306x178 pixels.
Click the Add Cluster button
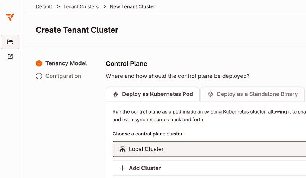[209, 168]
